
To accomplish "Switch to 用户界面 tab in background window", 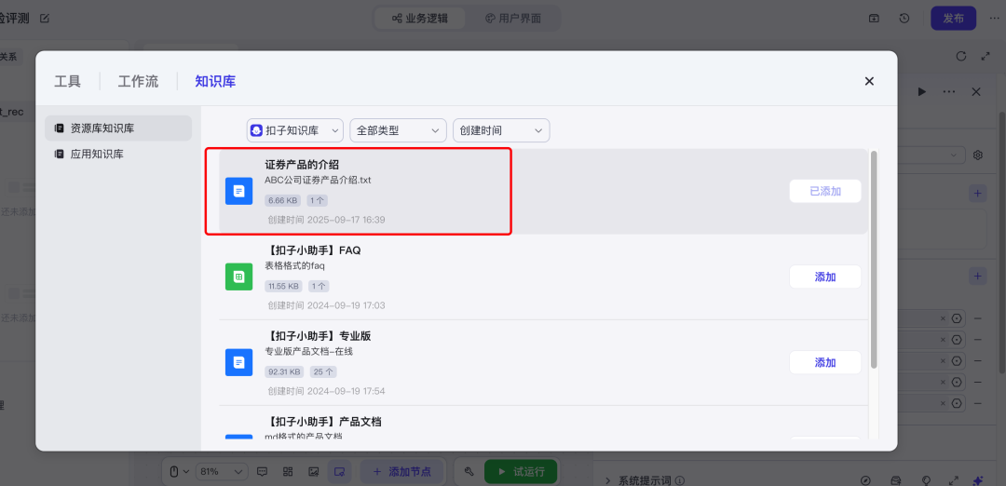I will [512, 19].
